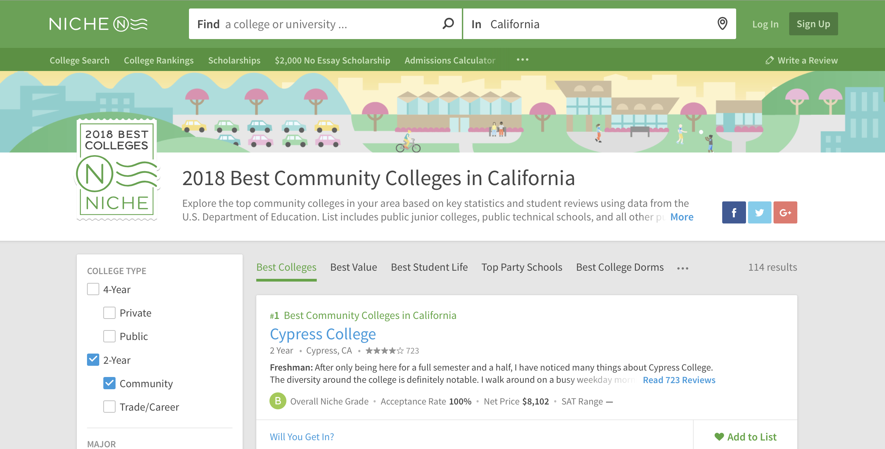Click the 114 results count text
The height and width of the screenshot is (449, 885).
point(772,267)
